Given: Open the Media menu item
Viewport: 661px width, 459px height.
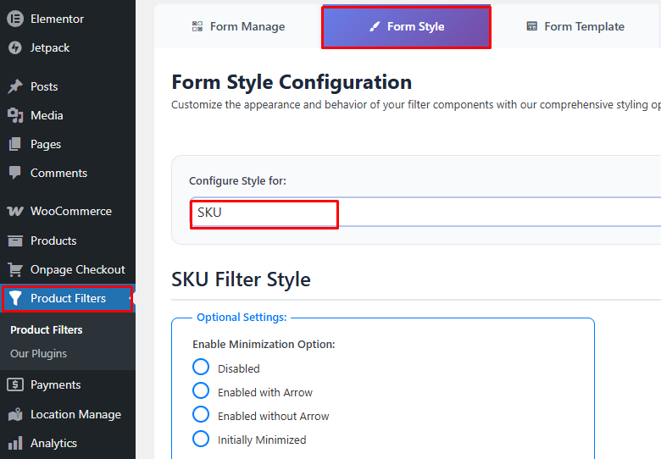Looking at the screenshot, I should [x=68, y=115].
